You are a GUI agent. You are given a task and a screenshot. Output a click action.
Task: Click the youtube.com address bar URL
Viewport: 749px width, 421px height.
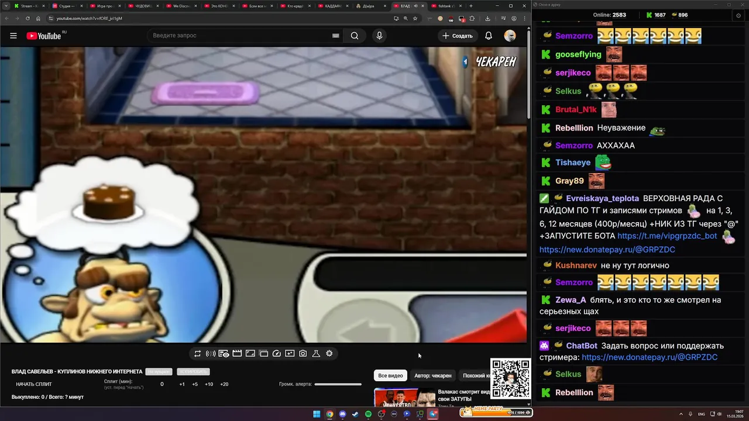click(x=90, y=18)
